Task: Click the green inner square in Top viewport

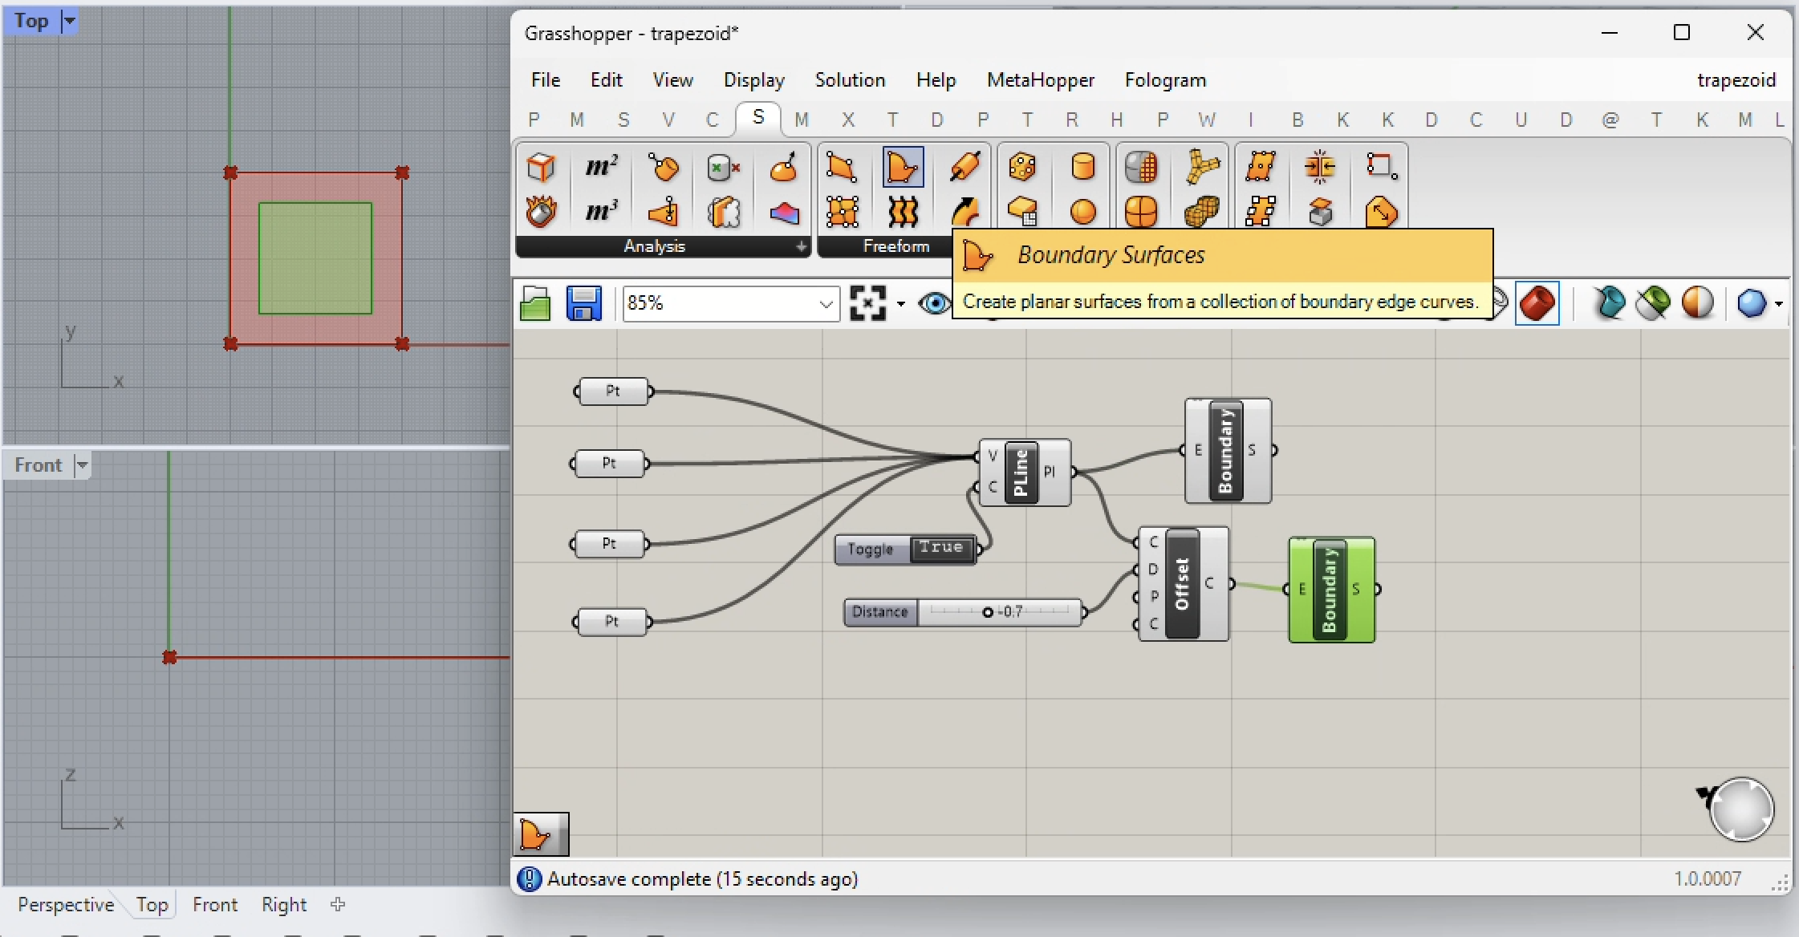Action: [315, 258]
